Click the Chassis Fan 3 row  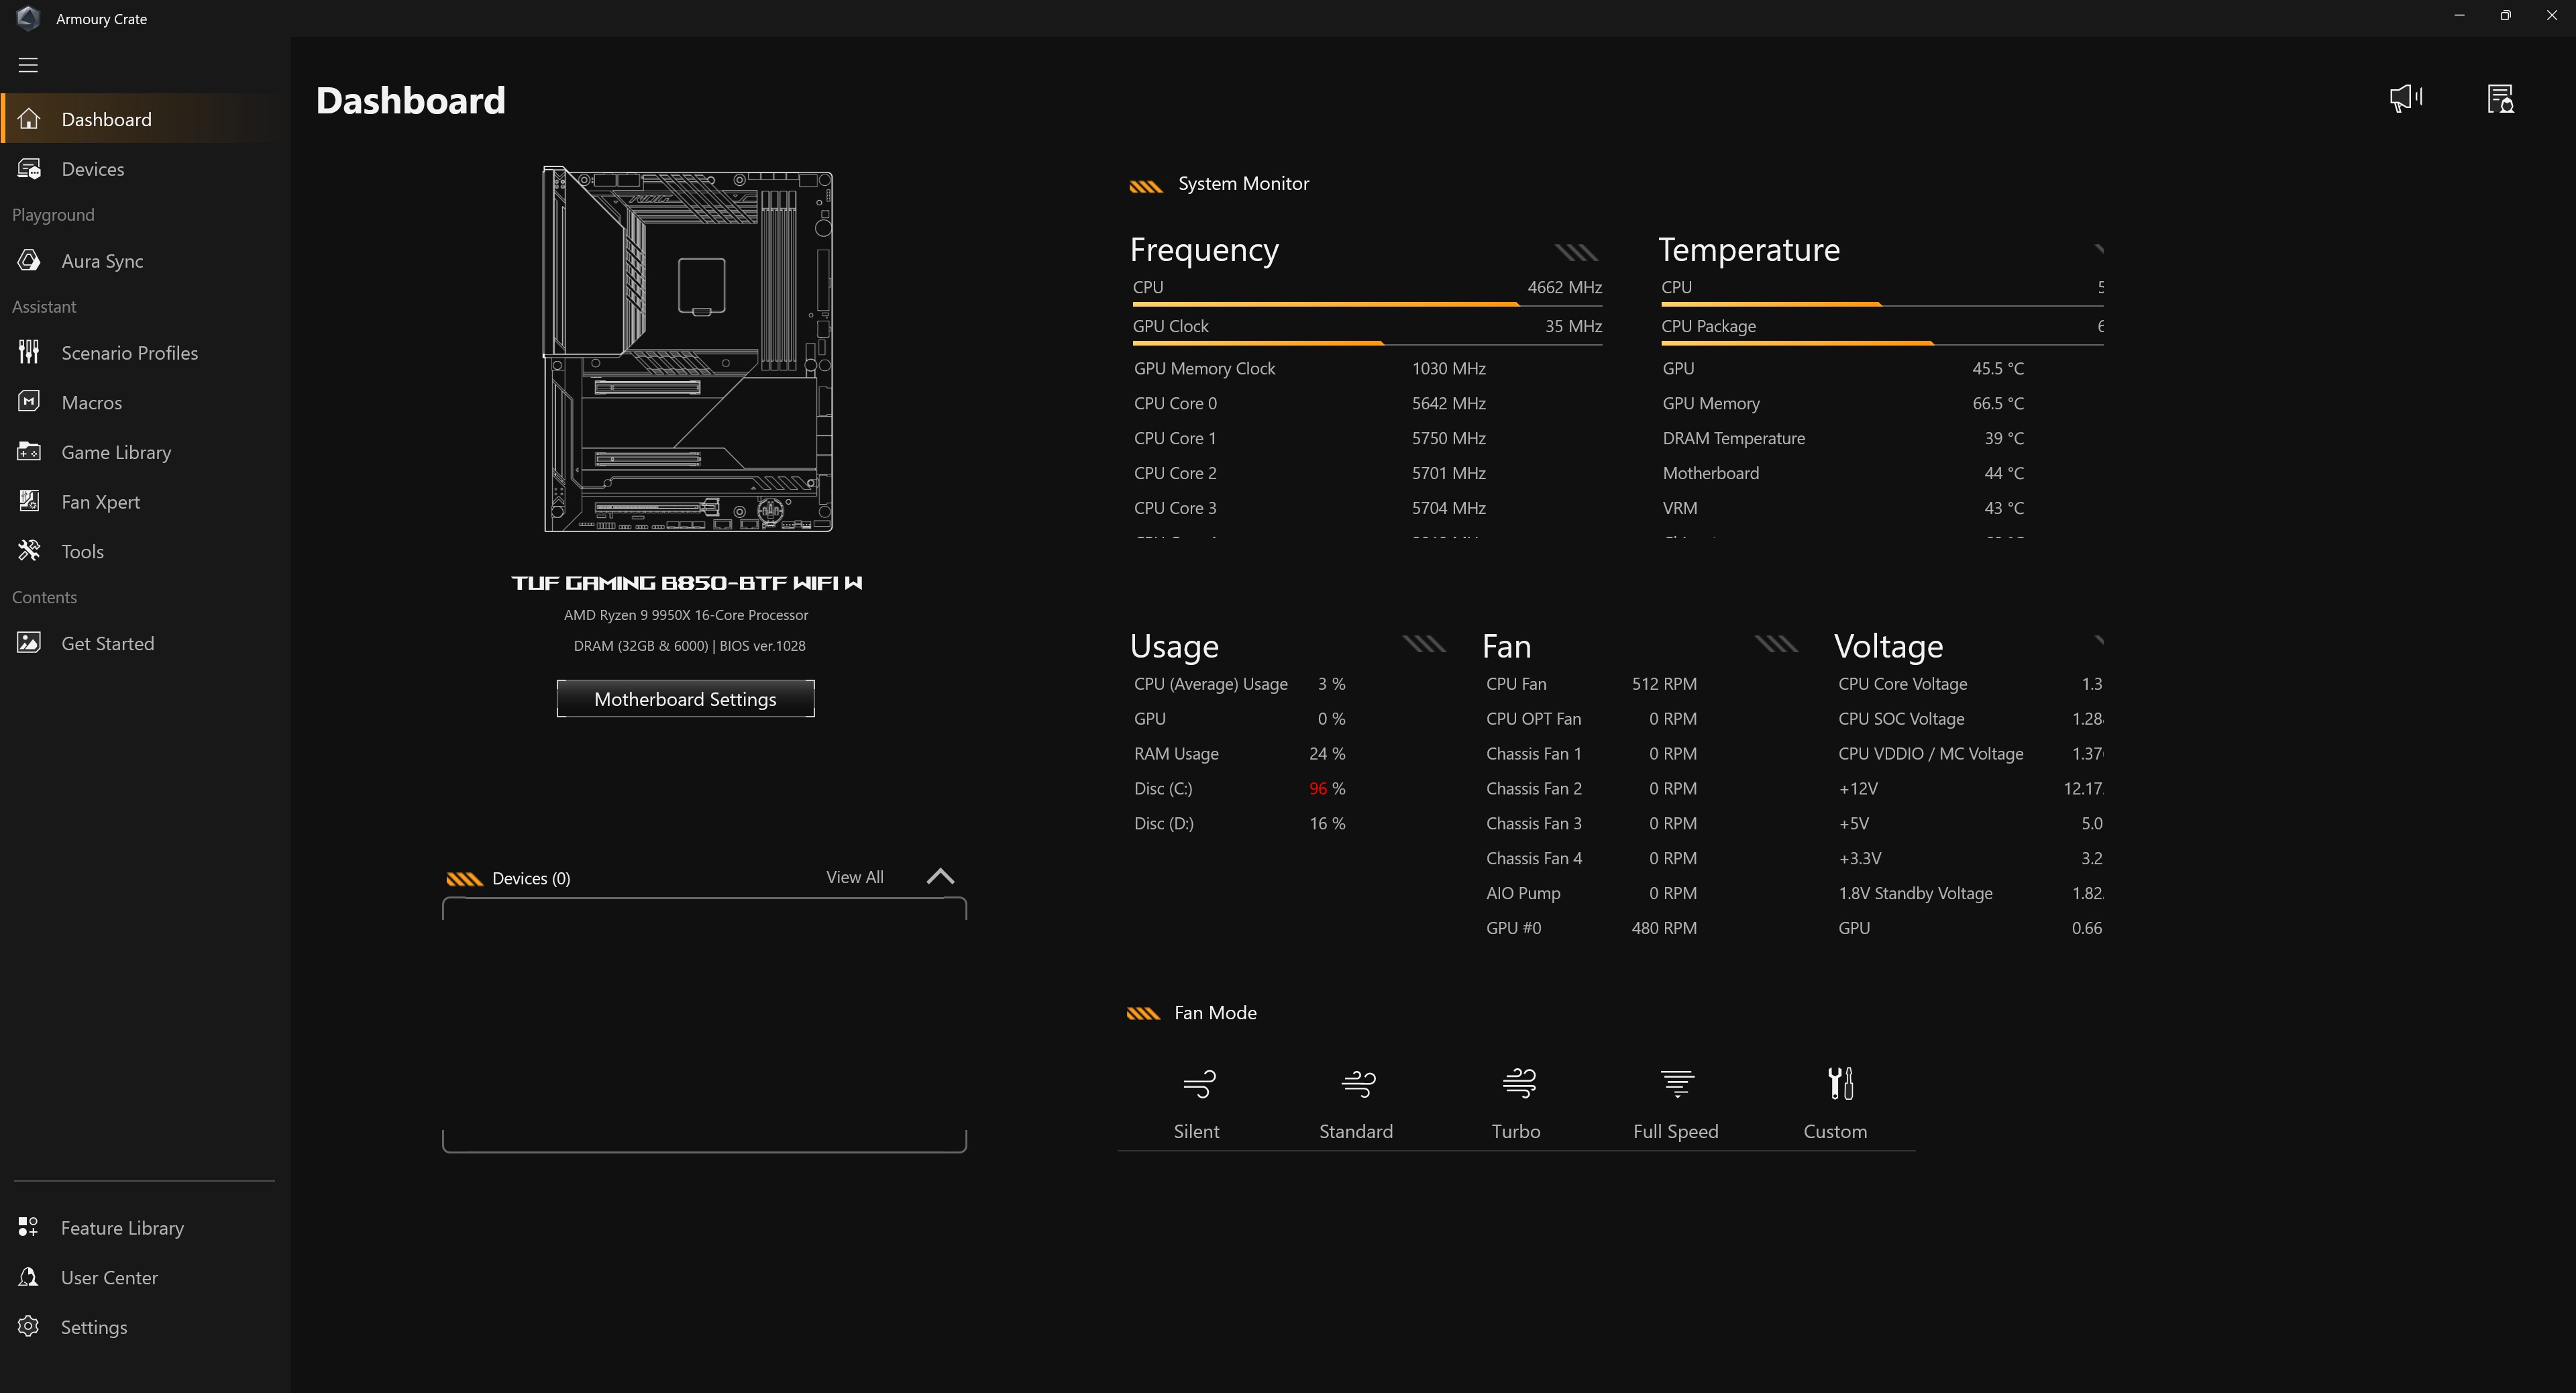click(x=1591, y=823)
